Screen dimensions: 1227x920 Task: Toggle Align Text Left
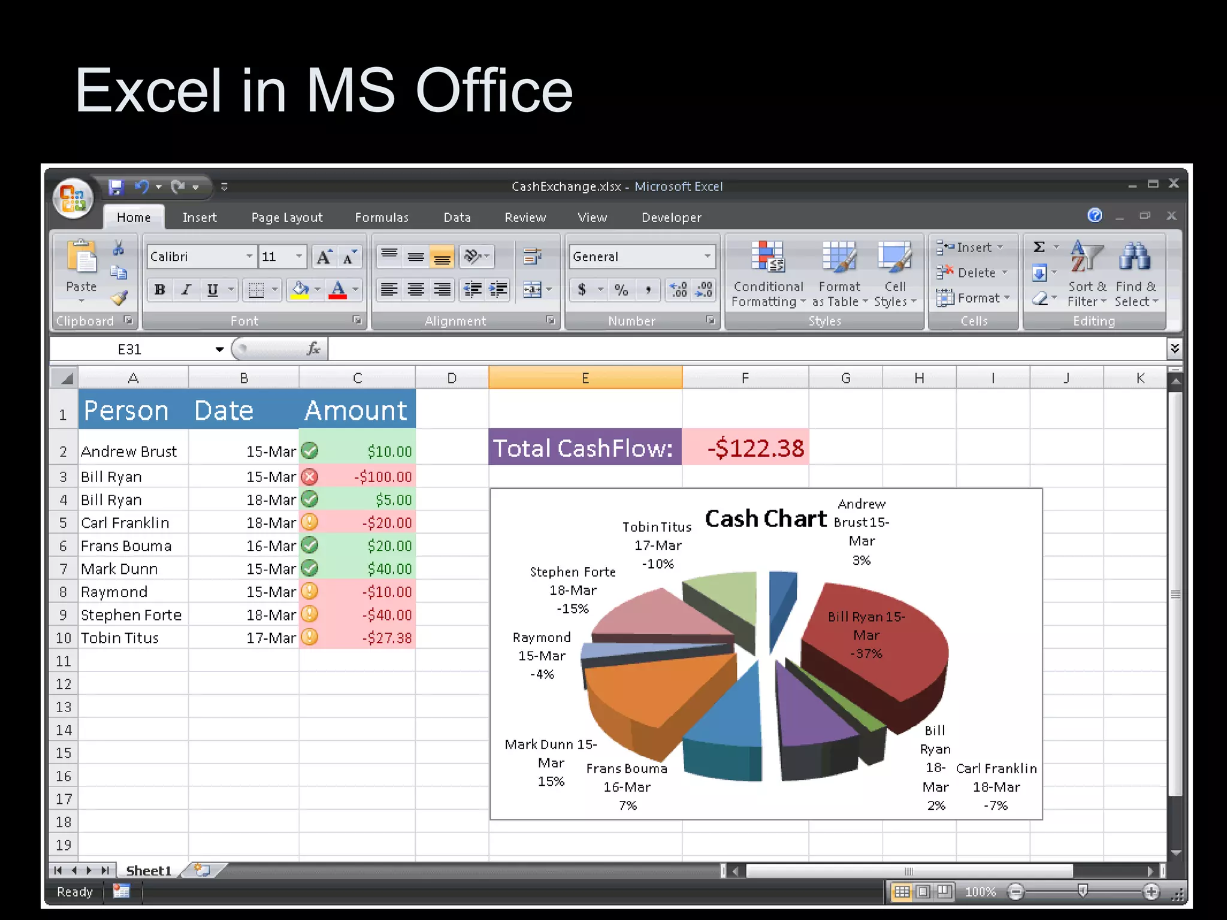click(x=389, y=290)
